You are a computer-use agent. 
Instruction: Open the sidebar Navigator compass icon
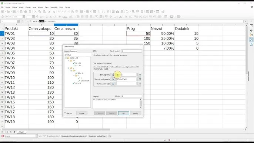[251, 40]
